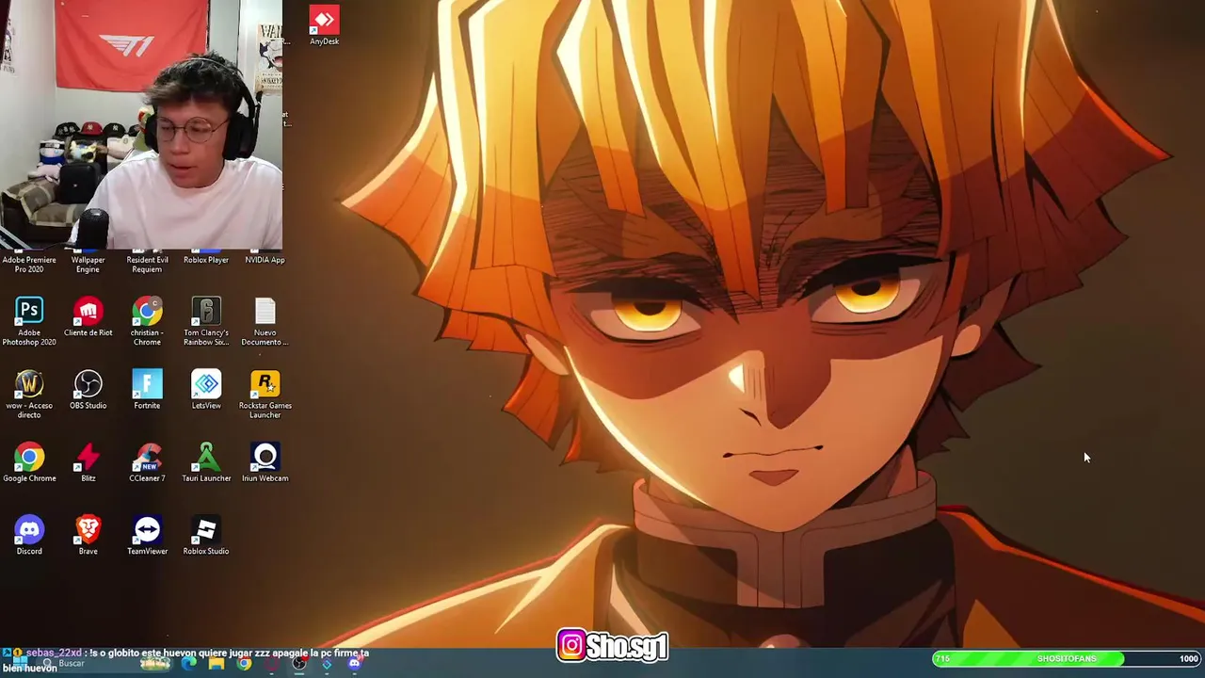The image size is (1205, 678).
Task: Select Adobe Premiere Pro 2020 label
Action: coord(29,265)
